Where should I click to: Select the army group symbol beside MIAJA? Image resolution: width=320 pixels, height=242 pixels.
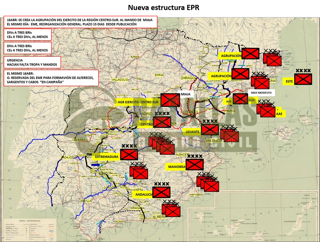pos(170,100)
